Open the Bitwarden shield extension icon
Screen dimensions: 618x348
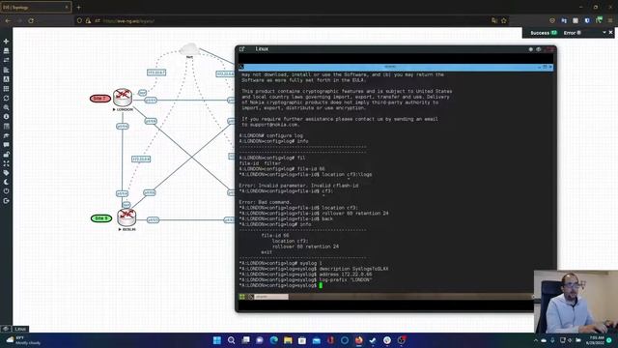tap(587, 20)
